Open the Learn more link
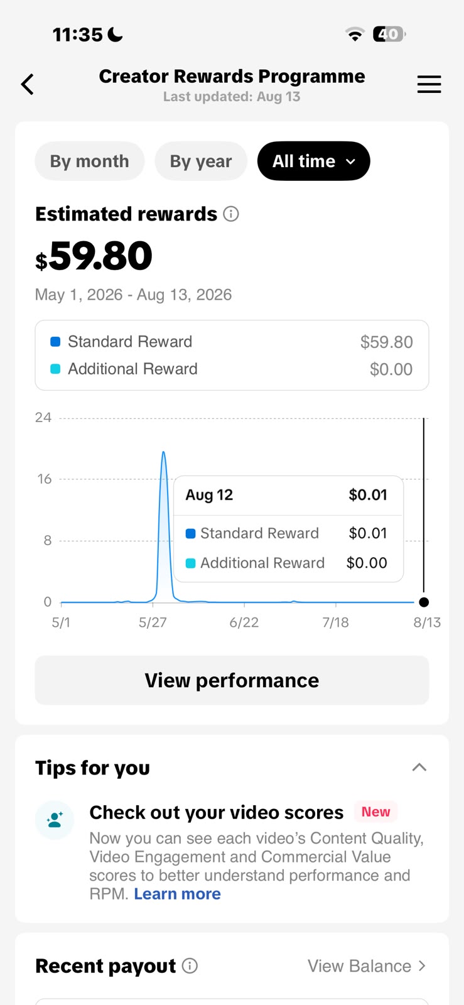This screenshot has width=464, height=1005. point(178,894)
